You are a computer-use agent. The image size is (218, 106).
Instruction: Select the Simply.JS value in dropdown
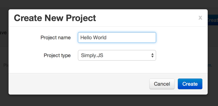click(92, 55)
